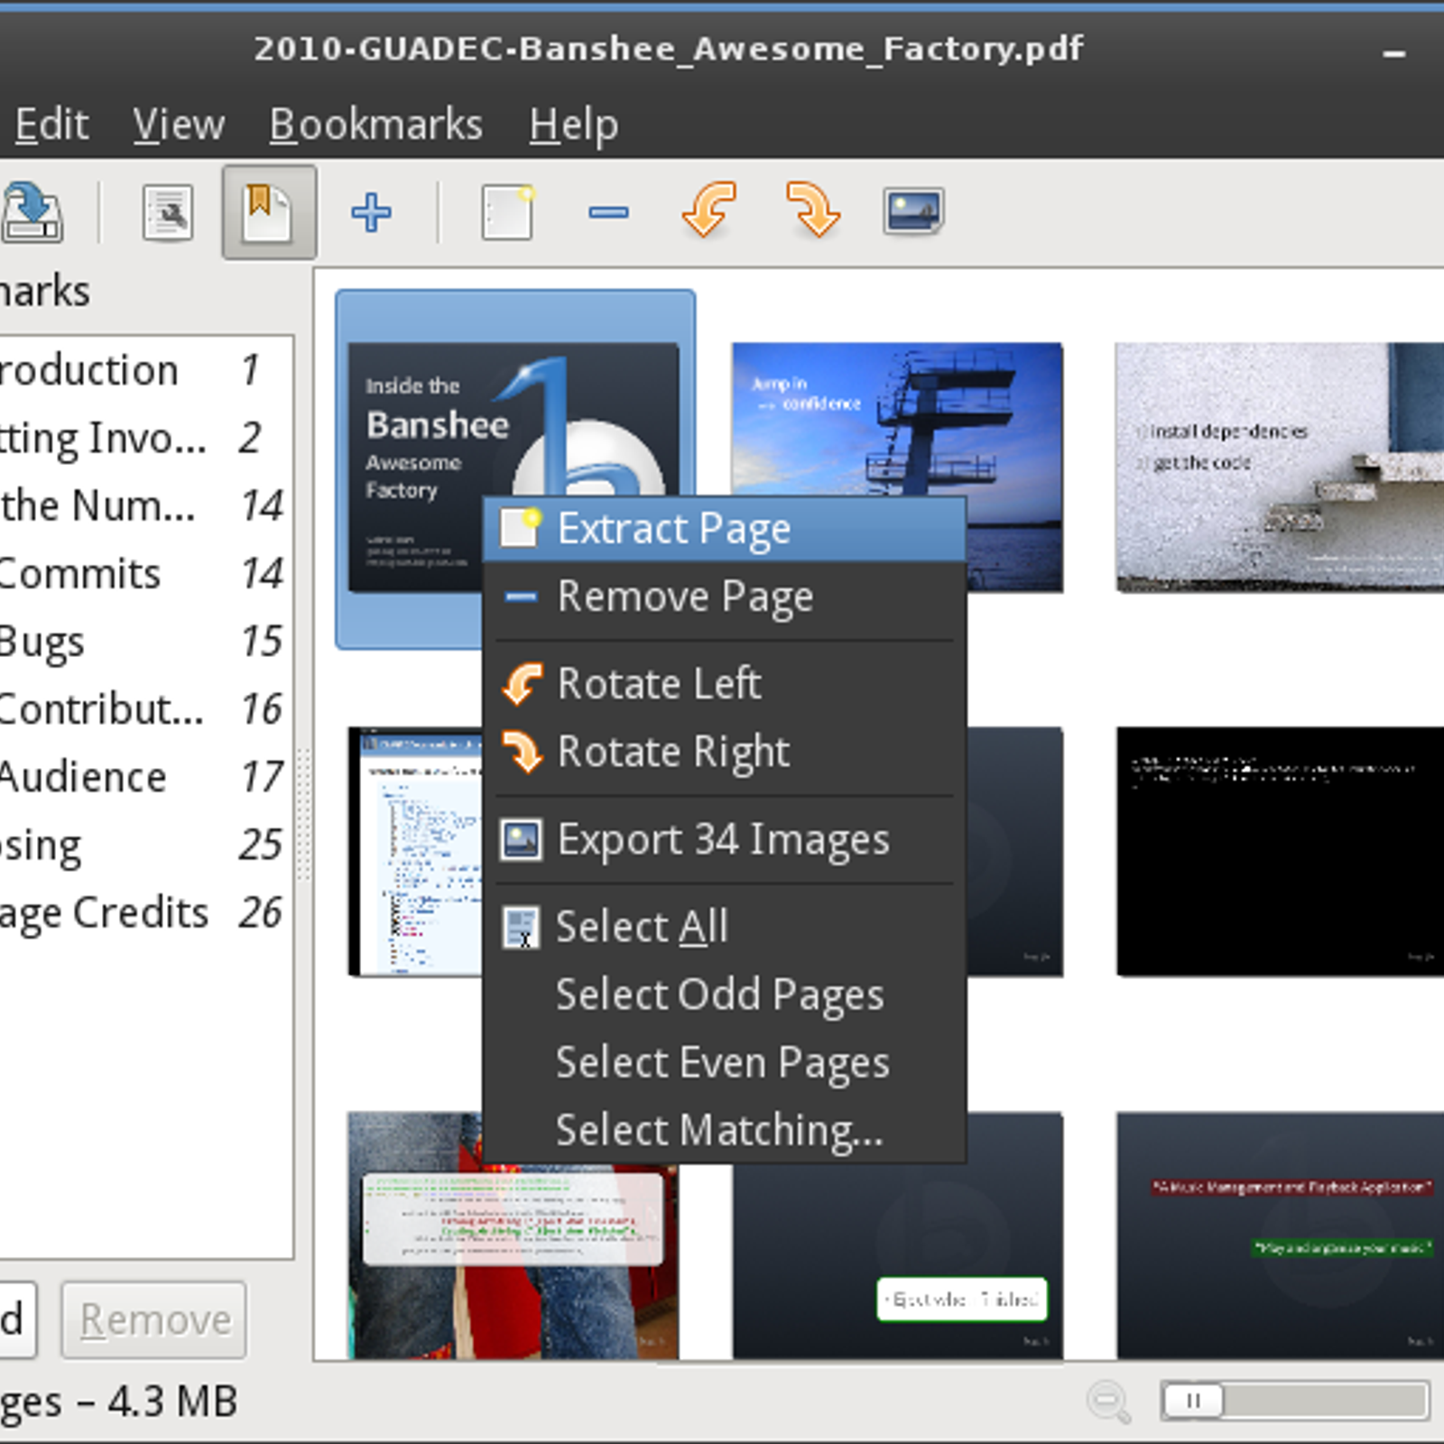Toggle the bookmarks sidebar toolbar button
The width and height of the screenshot is (1444, 1444).
269,212
